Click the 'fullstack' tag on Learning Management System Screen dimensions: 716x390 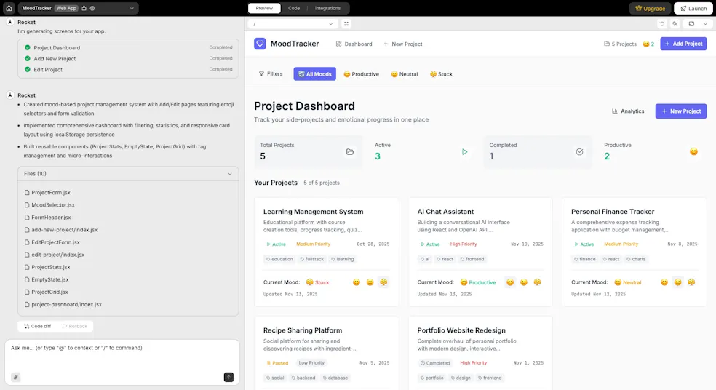coord(312,259)
